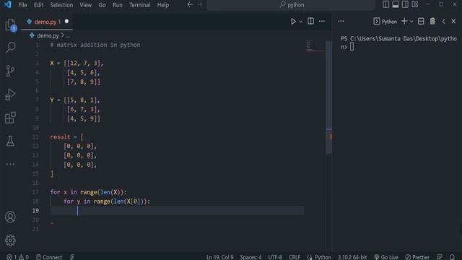The height and width of the screenshot is (260, 462).
Task: Open the Manage gear icon
Action: (x=10, y=240)
